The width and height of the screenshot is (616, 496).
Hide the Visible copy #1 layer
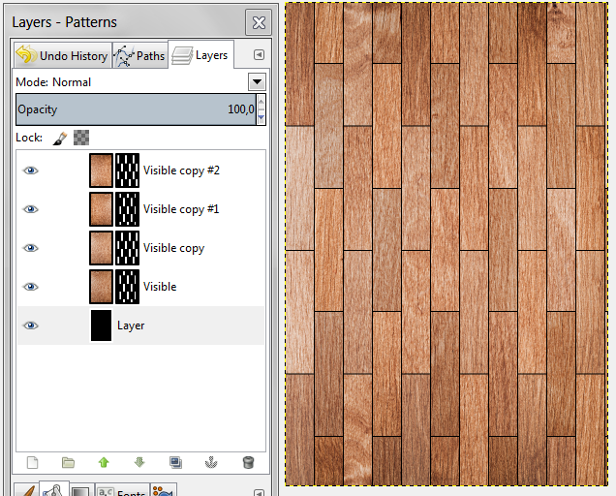point(31,209)
